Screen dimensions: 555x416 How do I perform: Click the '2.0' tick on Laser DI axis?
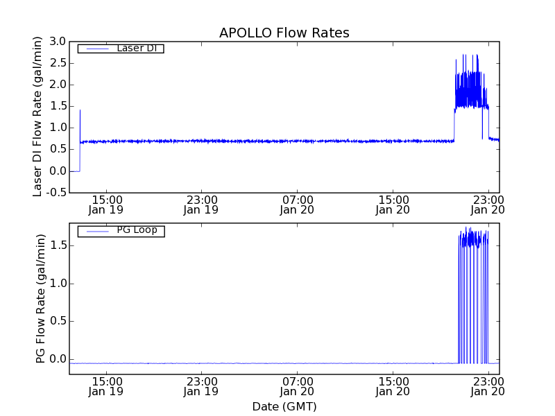[58, 85]
